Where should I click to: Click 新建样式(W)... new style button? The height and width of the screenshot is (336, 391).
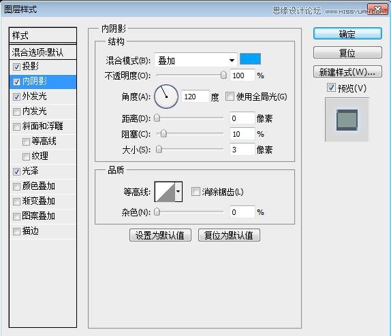coord(347,71)
